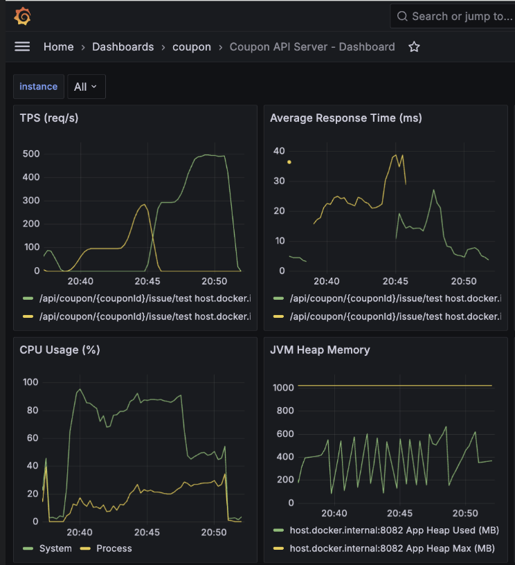Click the Coupon API Server - Dashboard breadcrumb

click(x=311, y=47)
